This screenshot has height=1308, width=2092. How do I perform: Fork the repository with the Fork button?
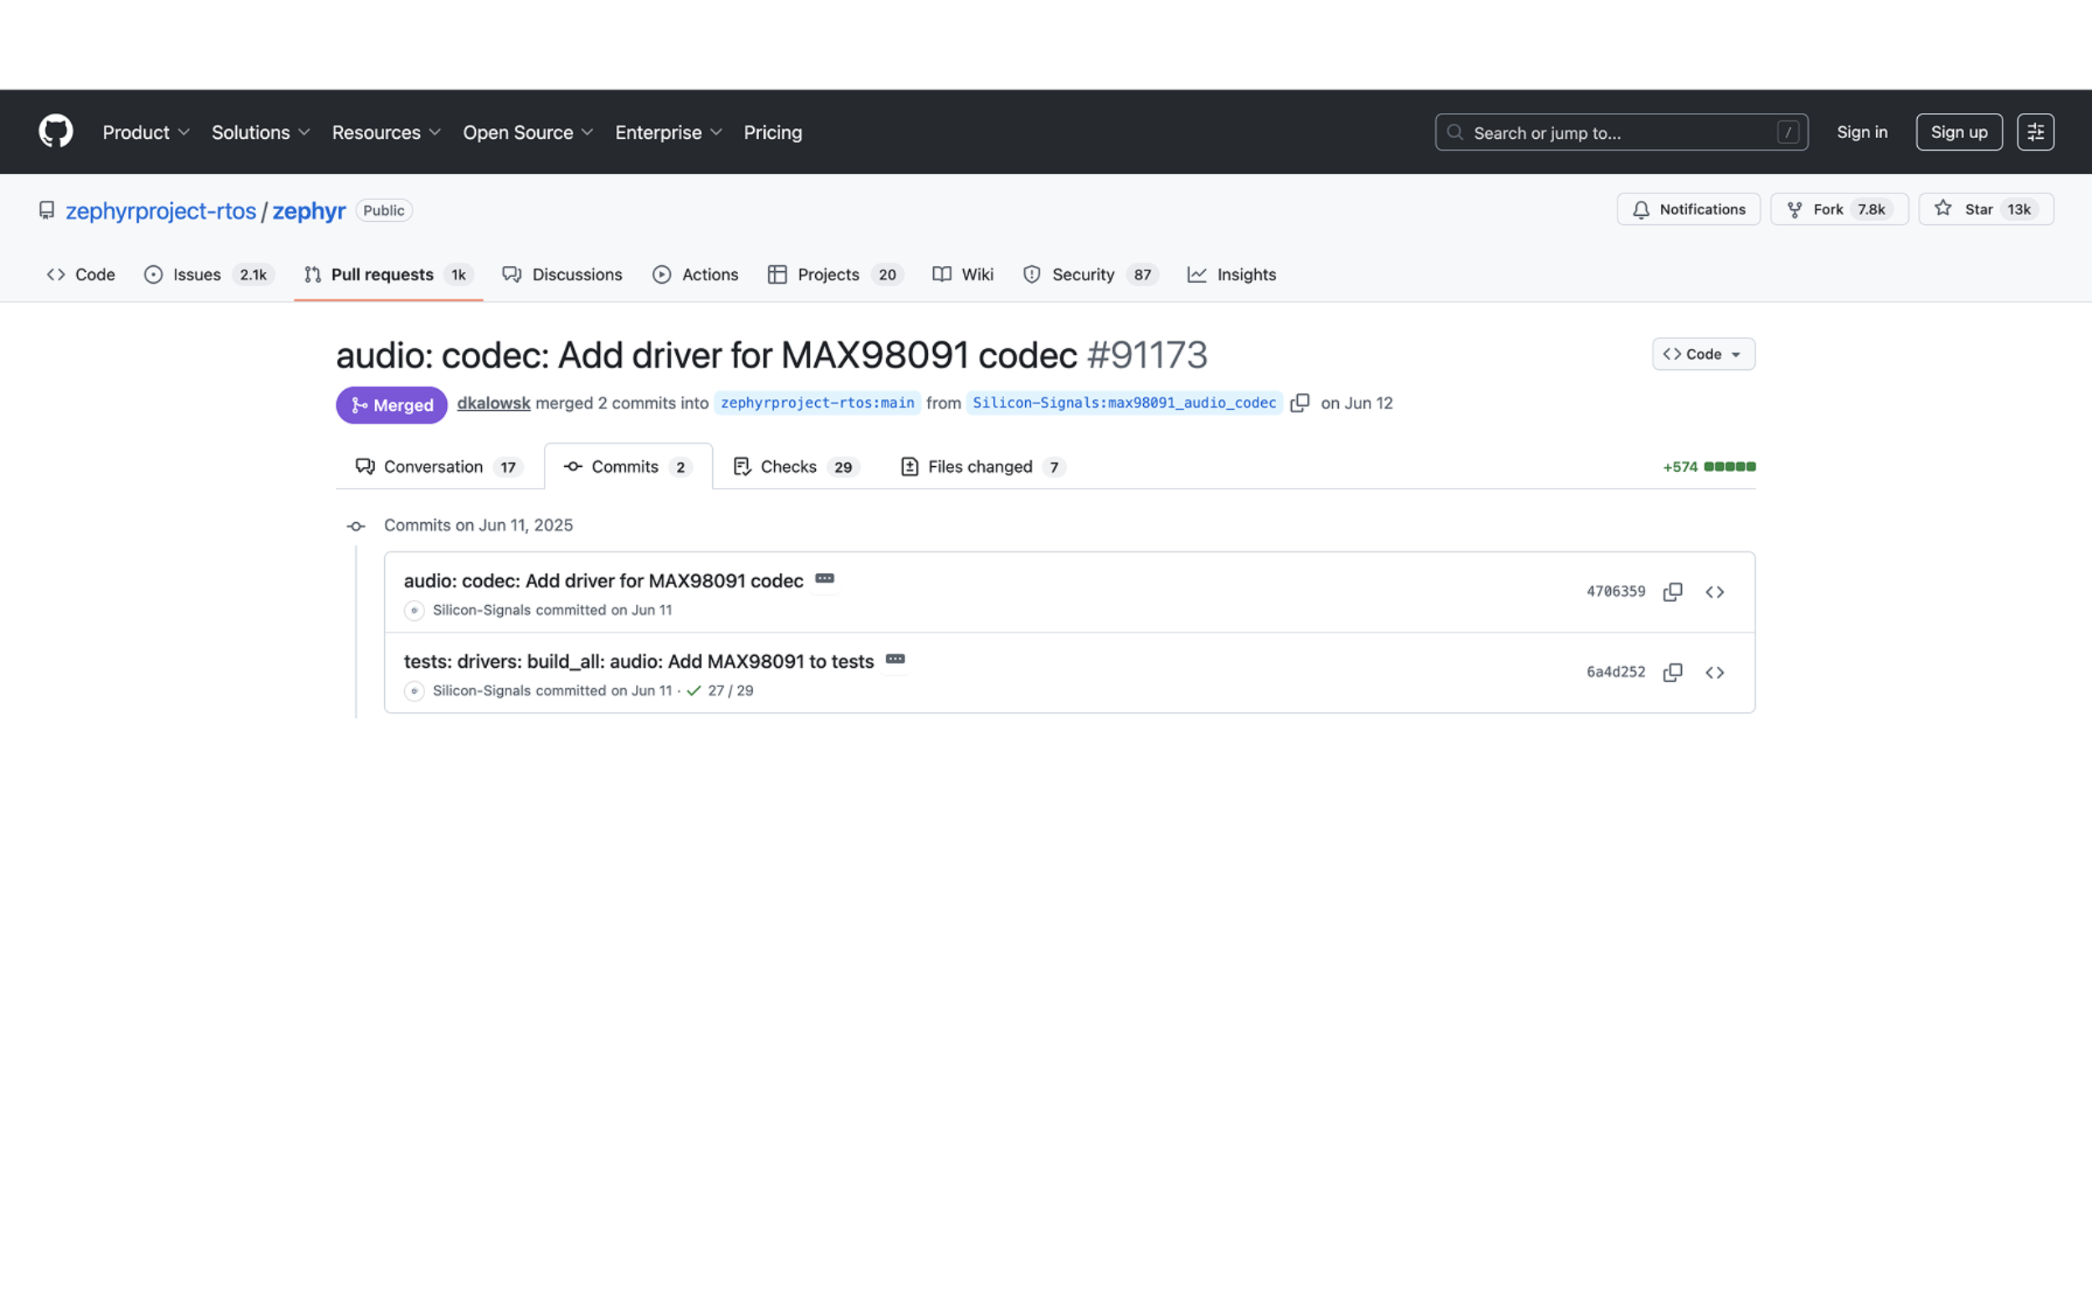coord(1838,209)
